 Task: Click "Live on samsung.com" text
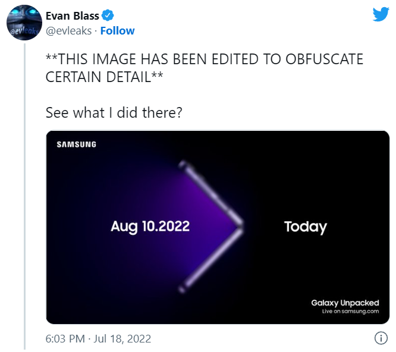[350, 312]
